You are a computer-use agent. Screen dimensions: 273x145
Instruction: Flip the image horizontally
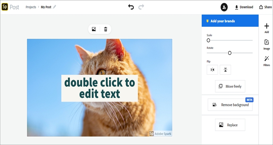pyautogui.click(x=212, y=70)
